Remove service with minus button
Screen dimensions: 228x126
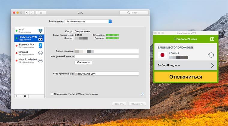tap(21, 96)
